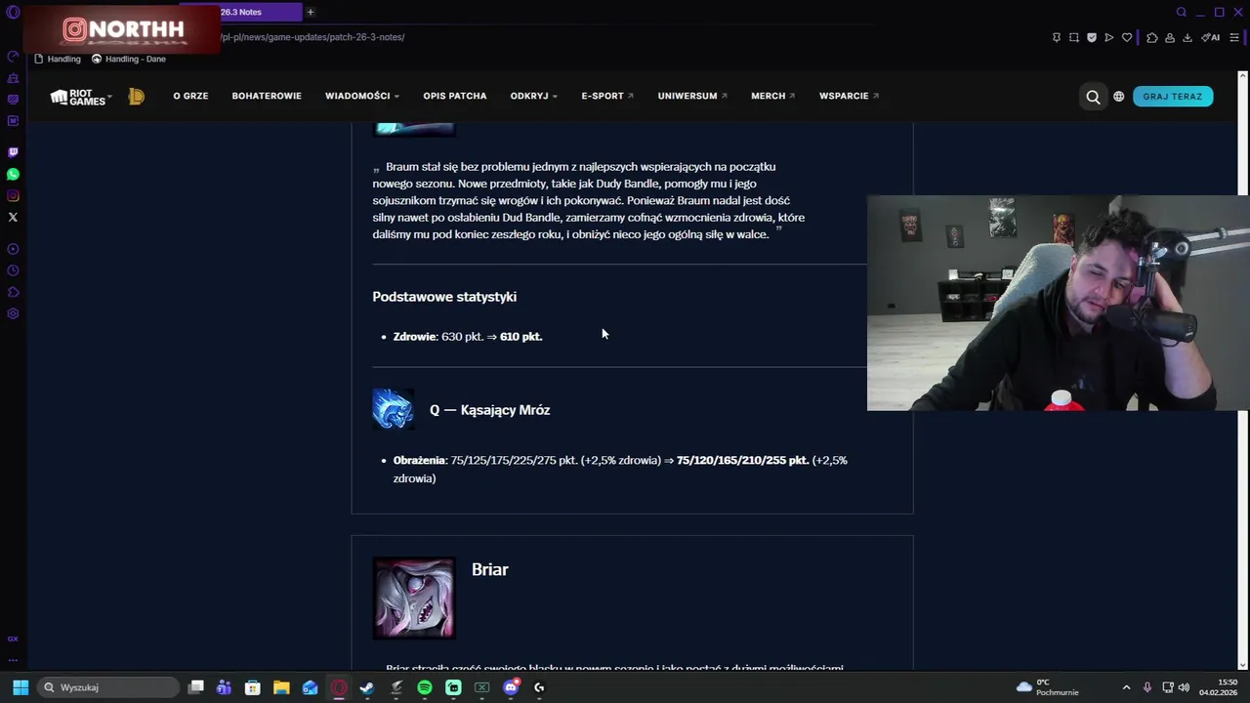Open Twitch in the Opera sidebar
The height and width of the screenshot is (703, 1250).
click(x=13, y=152)
